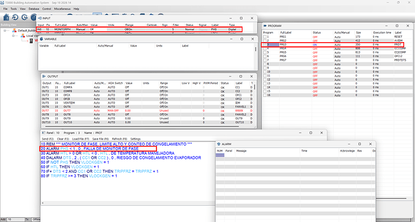Click the Default_building tree node icon
The width and height of the screenshot is (415, 222).
pos(14,31)
